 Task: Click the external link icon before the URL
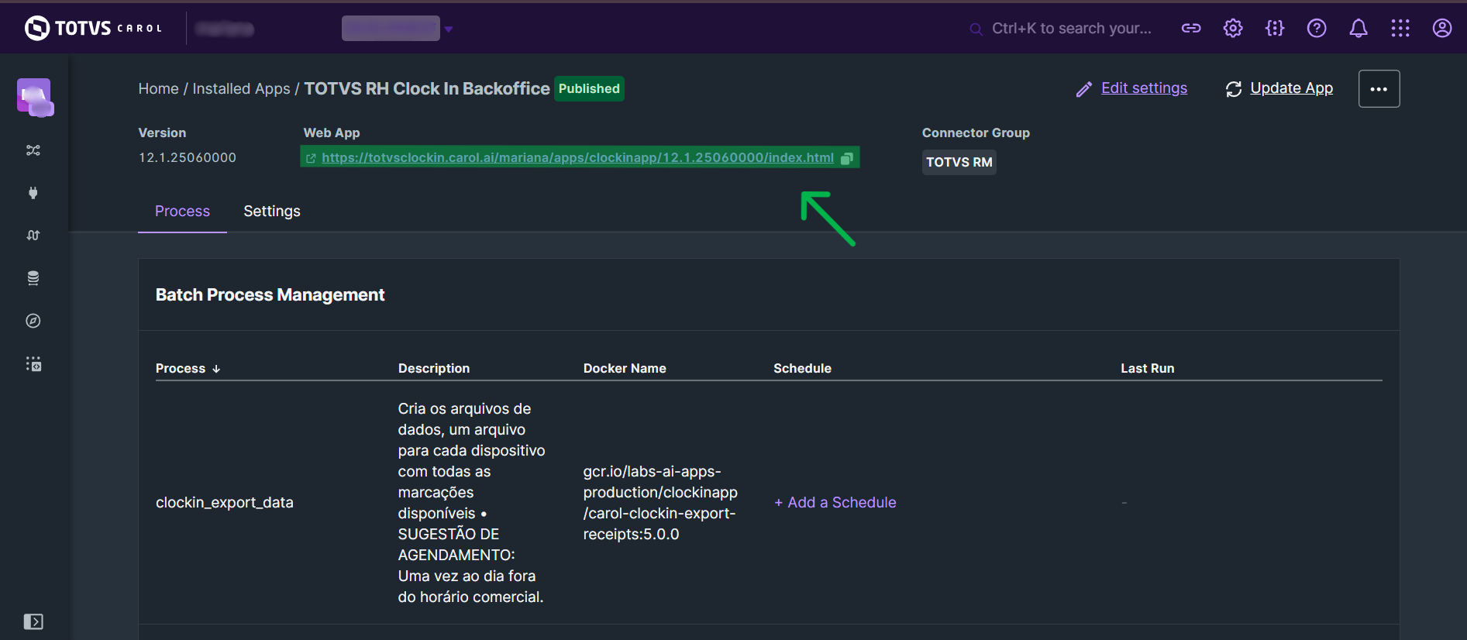312,158
